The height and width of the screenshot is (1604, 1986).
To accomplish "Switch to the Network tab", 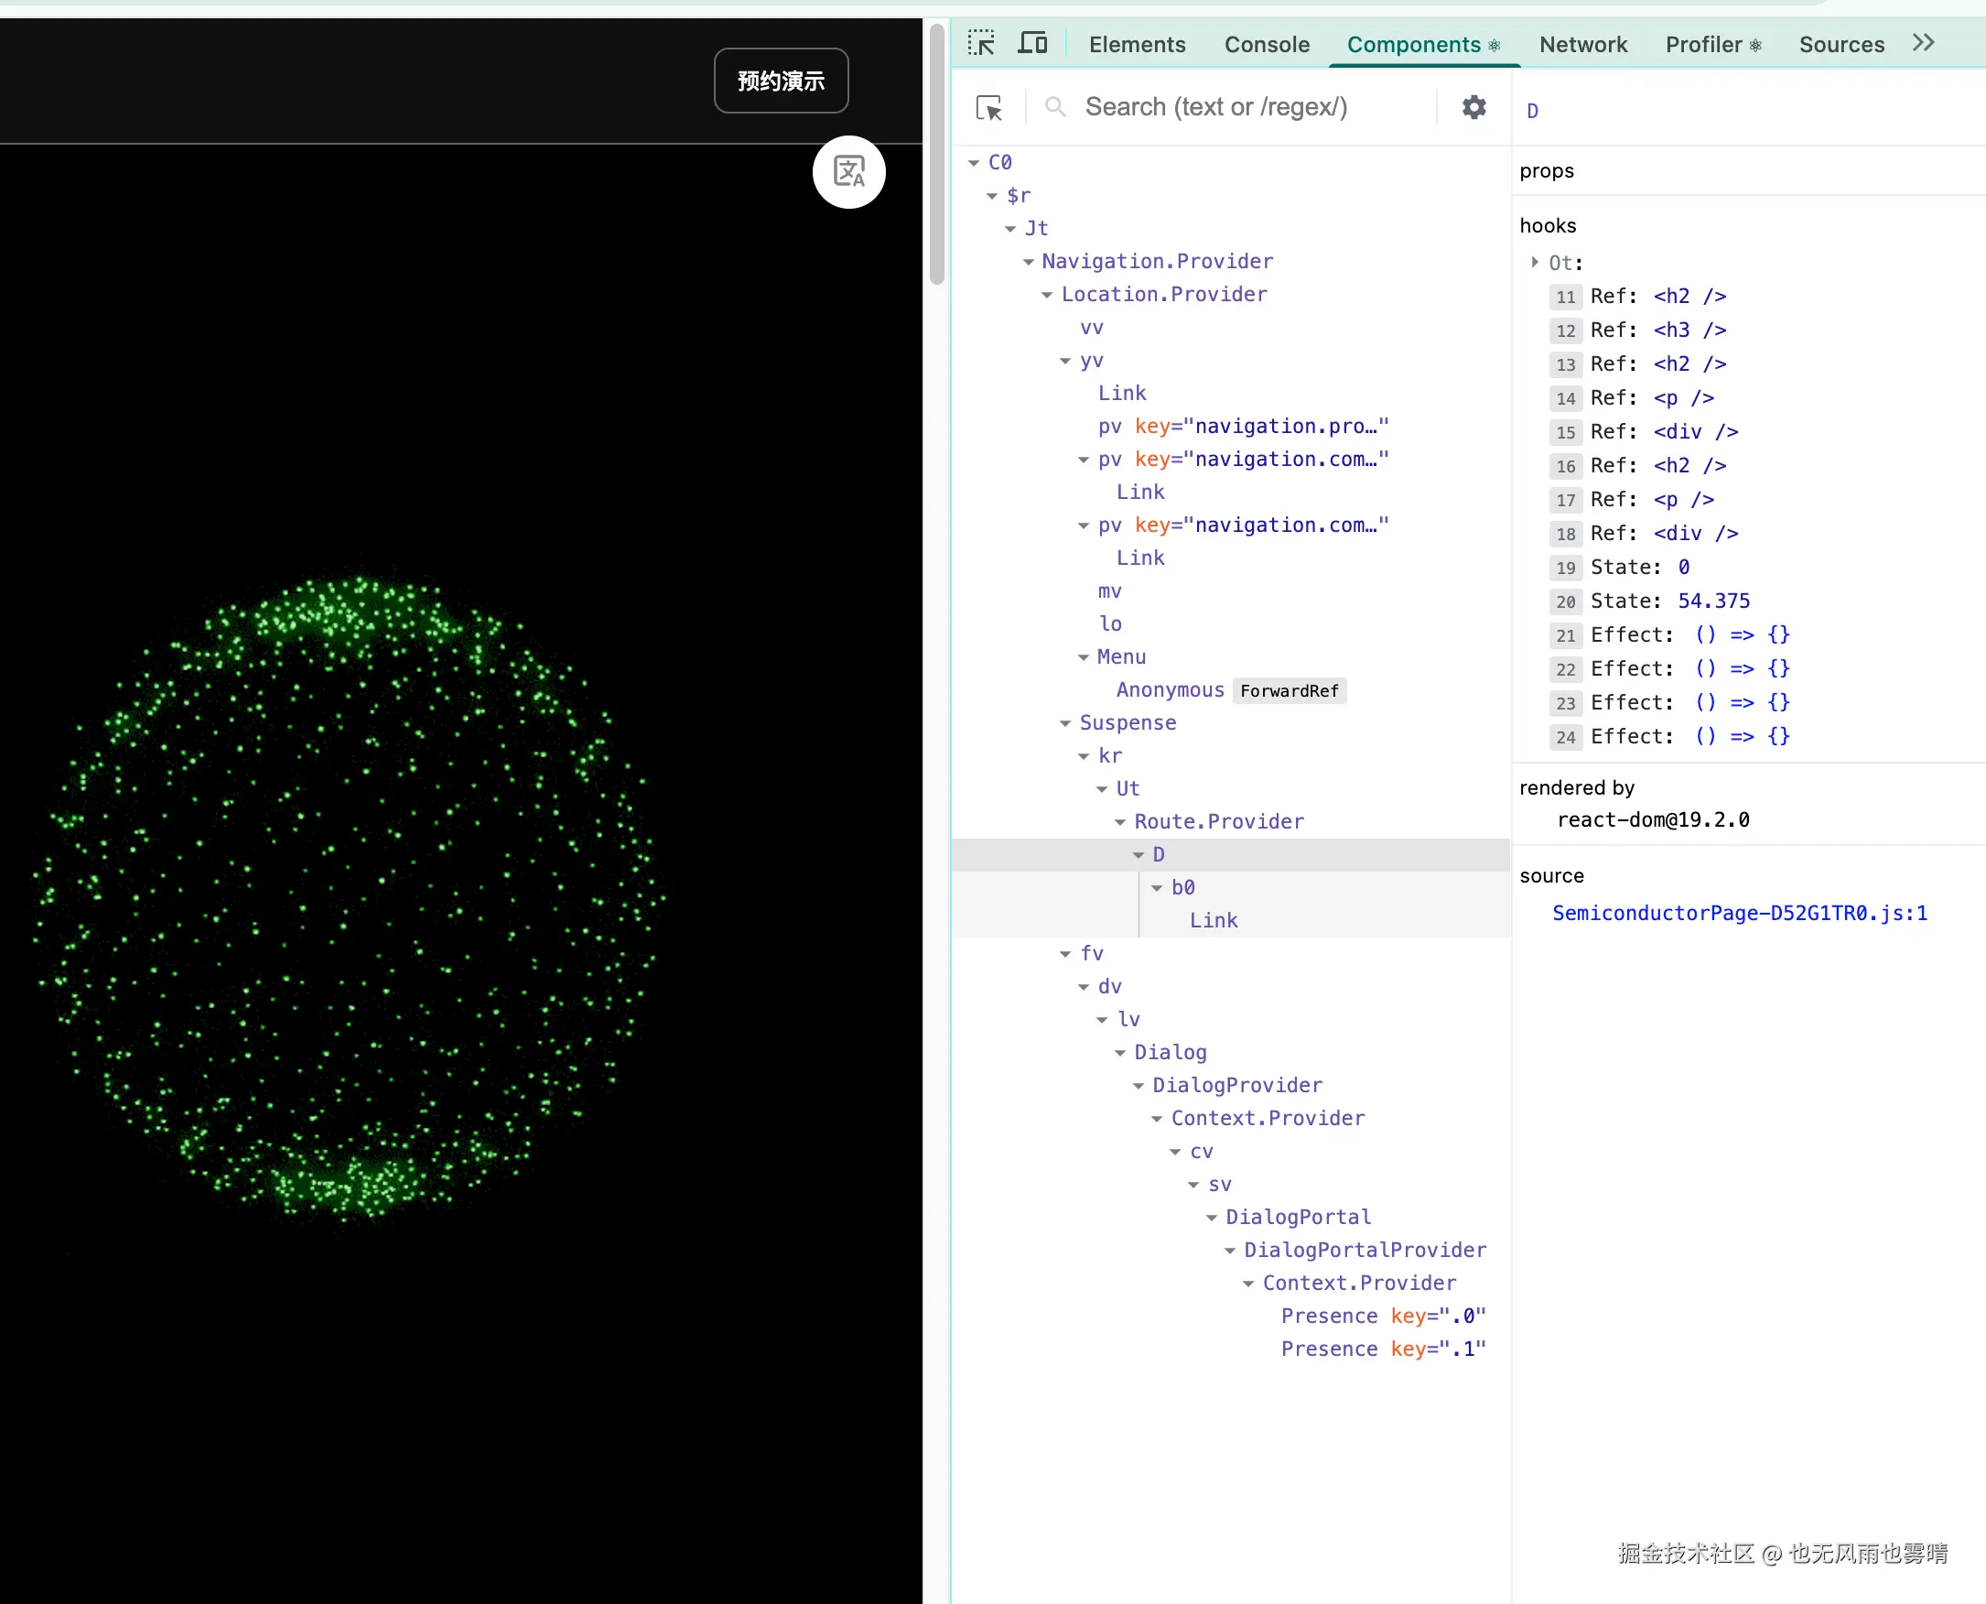I will 1582,44.
